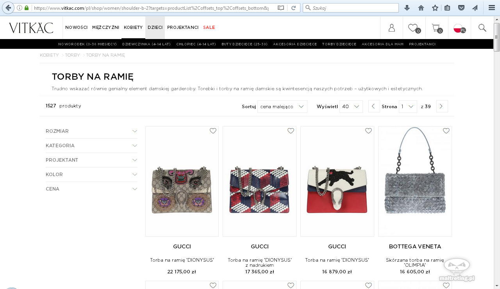The image size is (500, 289).
Task: Select AKCESORIA DLA MAM submenu link
Action: click(382, 44)
